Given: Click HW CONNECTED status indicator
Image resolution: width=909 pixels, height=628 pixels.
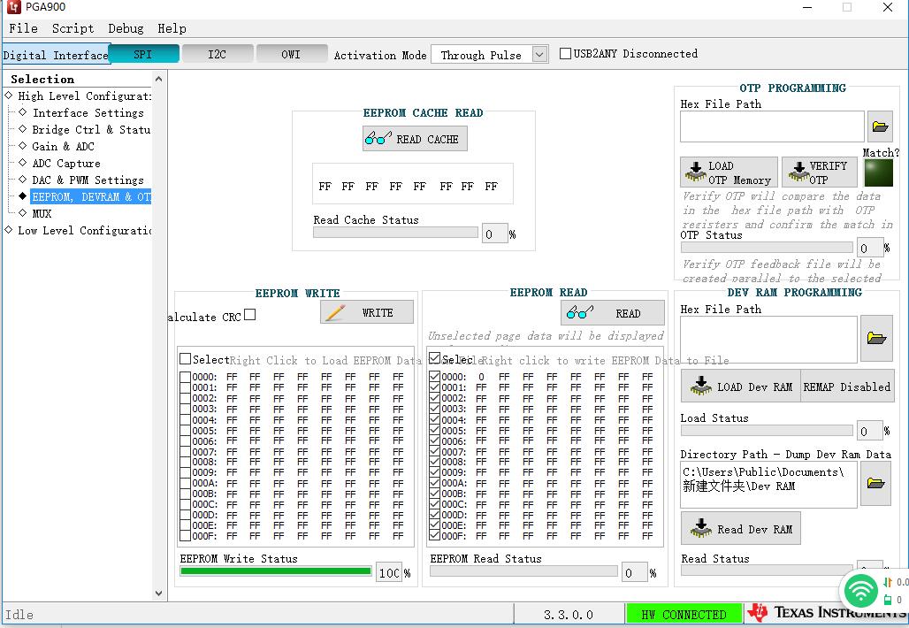Looking at the screenshot, I should [684, 614].
